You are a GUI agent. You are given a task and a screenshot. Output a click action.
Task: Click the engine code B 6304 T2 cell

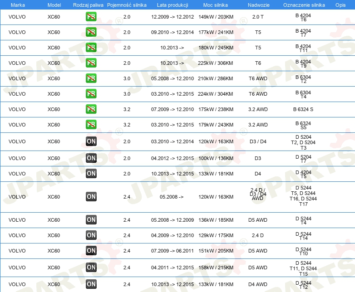303,79
